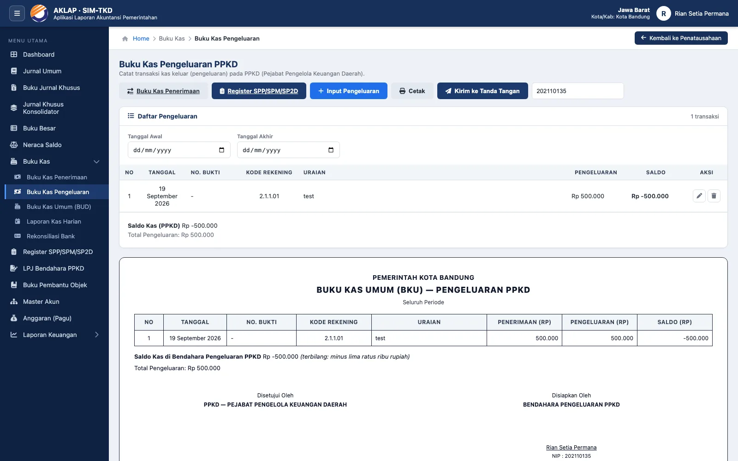Viewport: 738px width, 461px height.
Task: Open user avatar R profile icon
Action: pyautogui.click(x=663, y=13)
